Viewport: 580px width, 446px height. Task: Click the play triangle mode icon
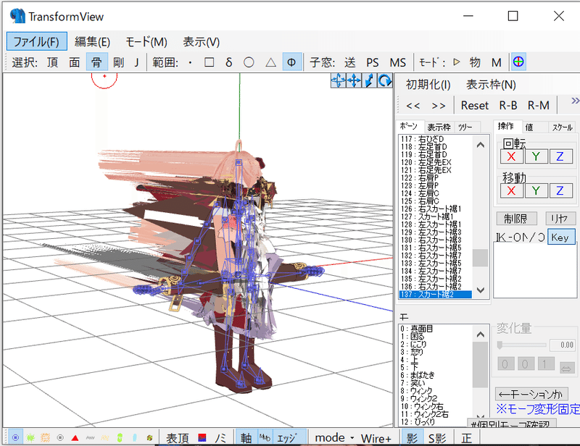[457, 62]
